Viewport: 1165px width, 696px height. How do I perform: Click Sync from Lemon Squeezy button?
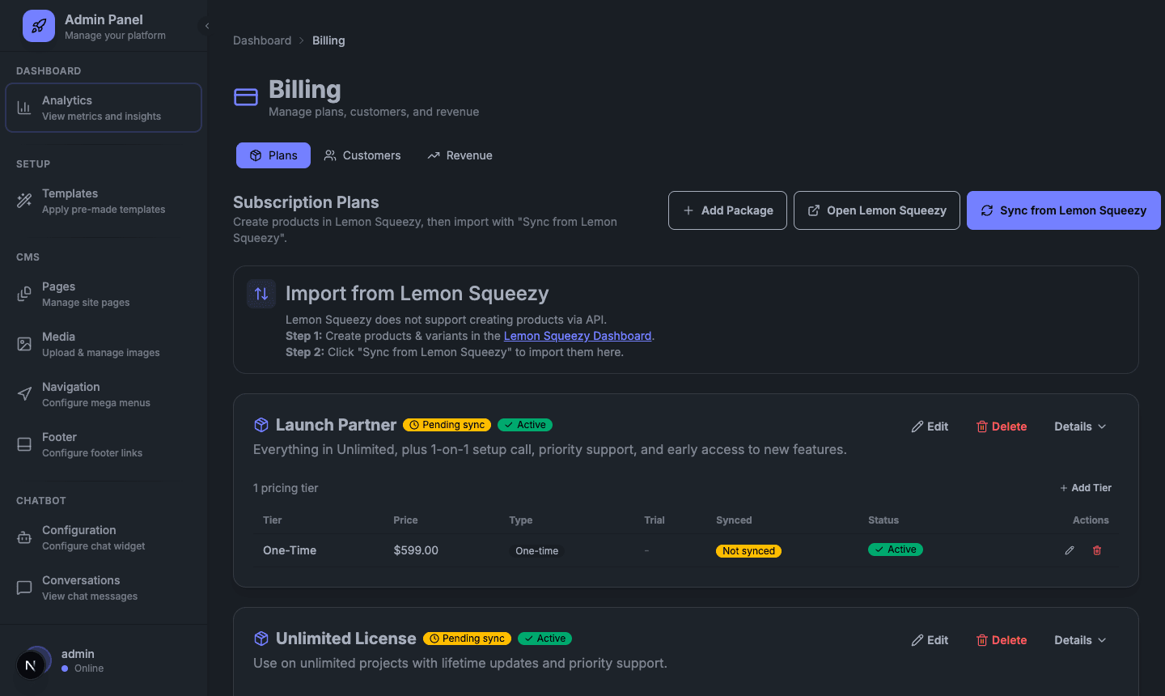coord(1063,210)
